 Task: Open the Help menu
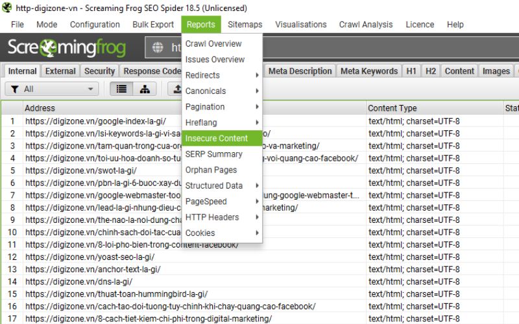point(455,25)
